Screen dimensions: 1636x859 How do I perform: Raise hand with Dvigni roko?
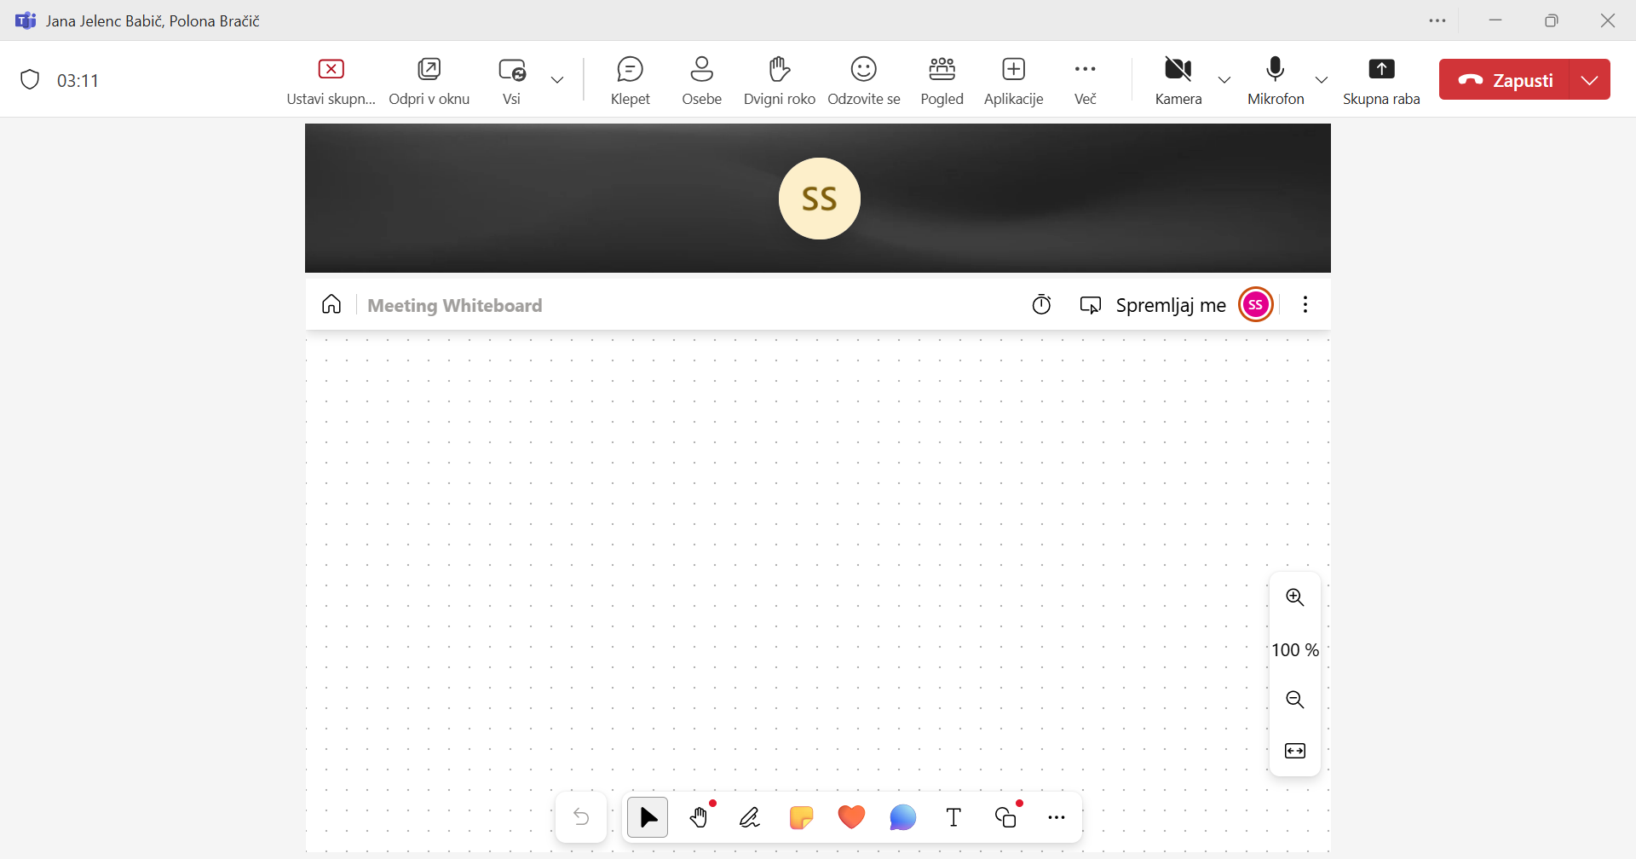(779, 80)
